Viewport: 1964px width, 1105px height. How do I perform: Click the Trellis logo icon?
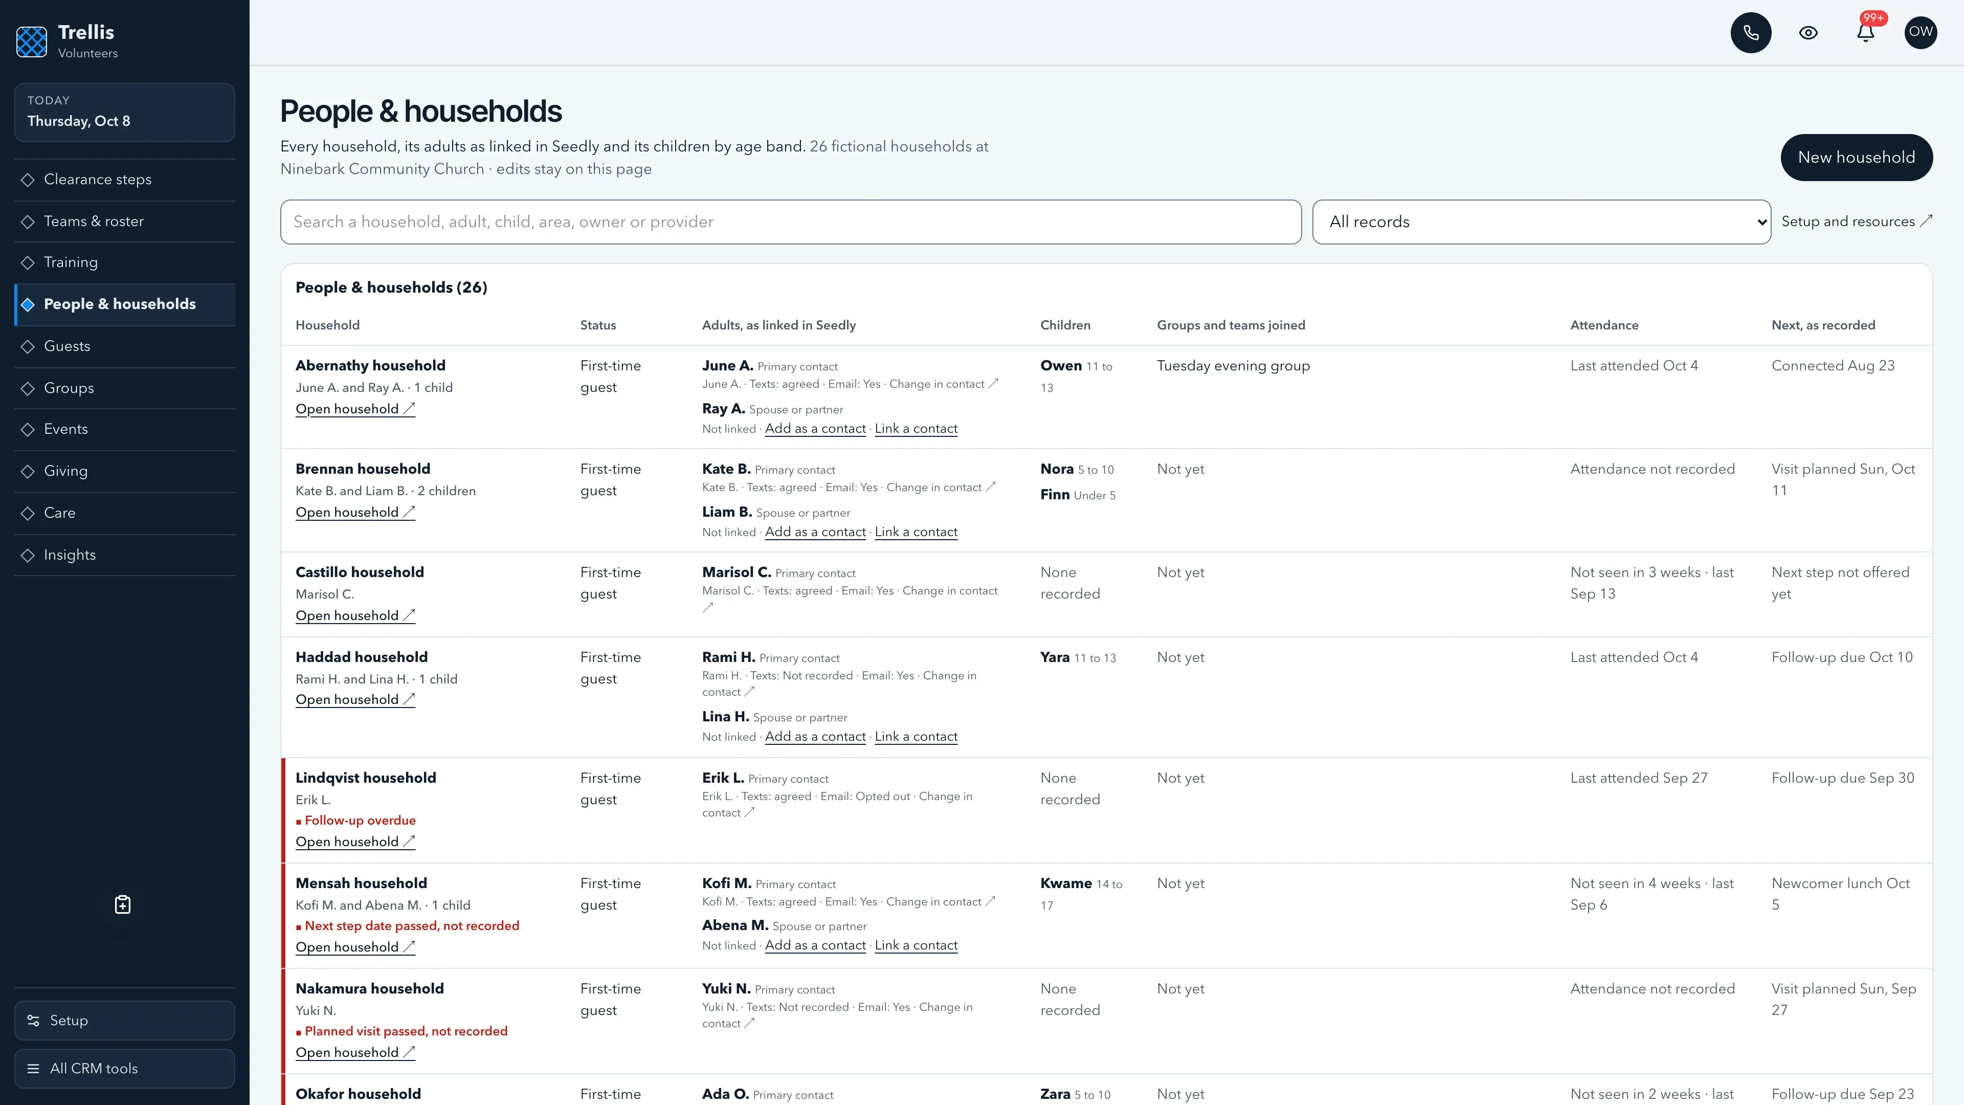pyautogui.click(x=32, y=42)
